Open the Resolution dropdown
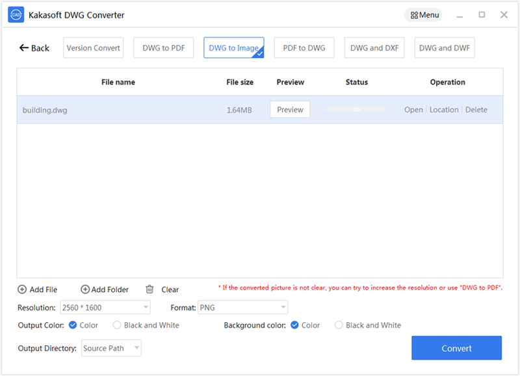Viewport: 520px width, 376px height. click(x=105, y=307)
